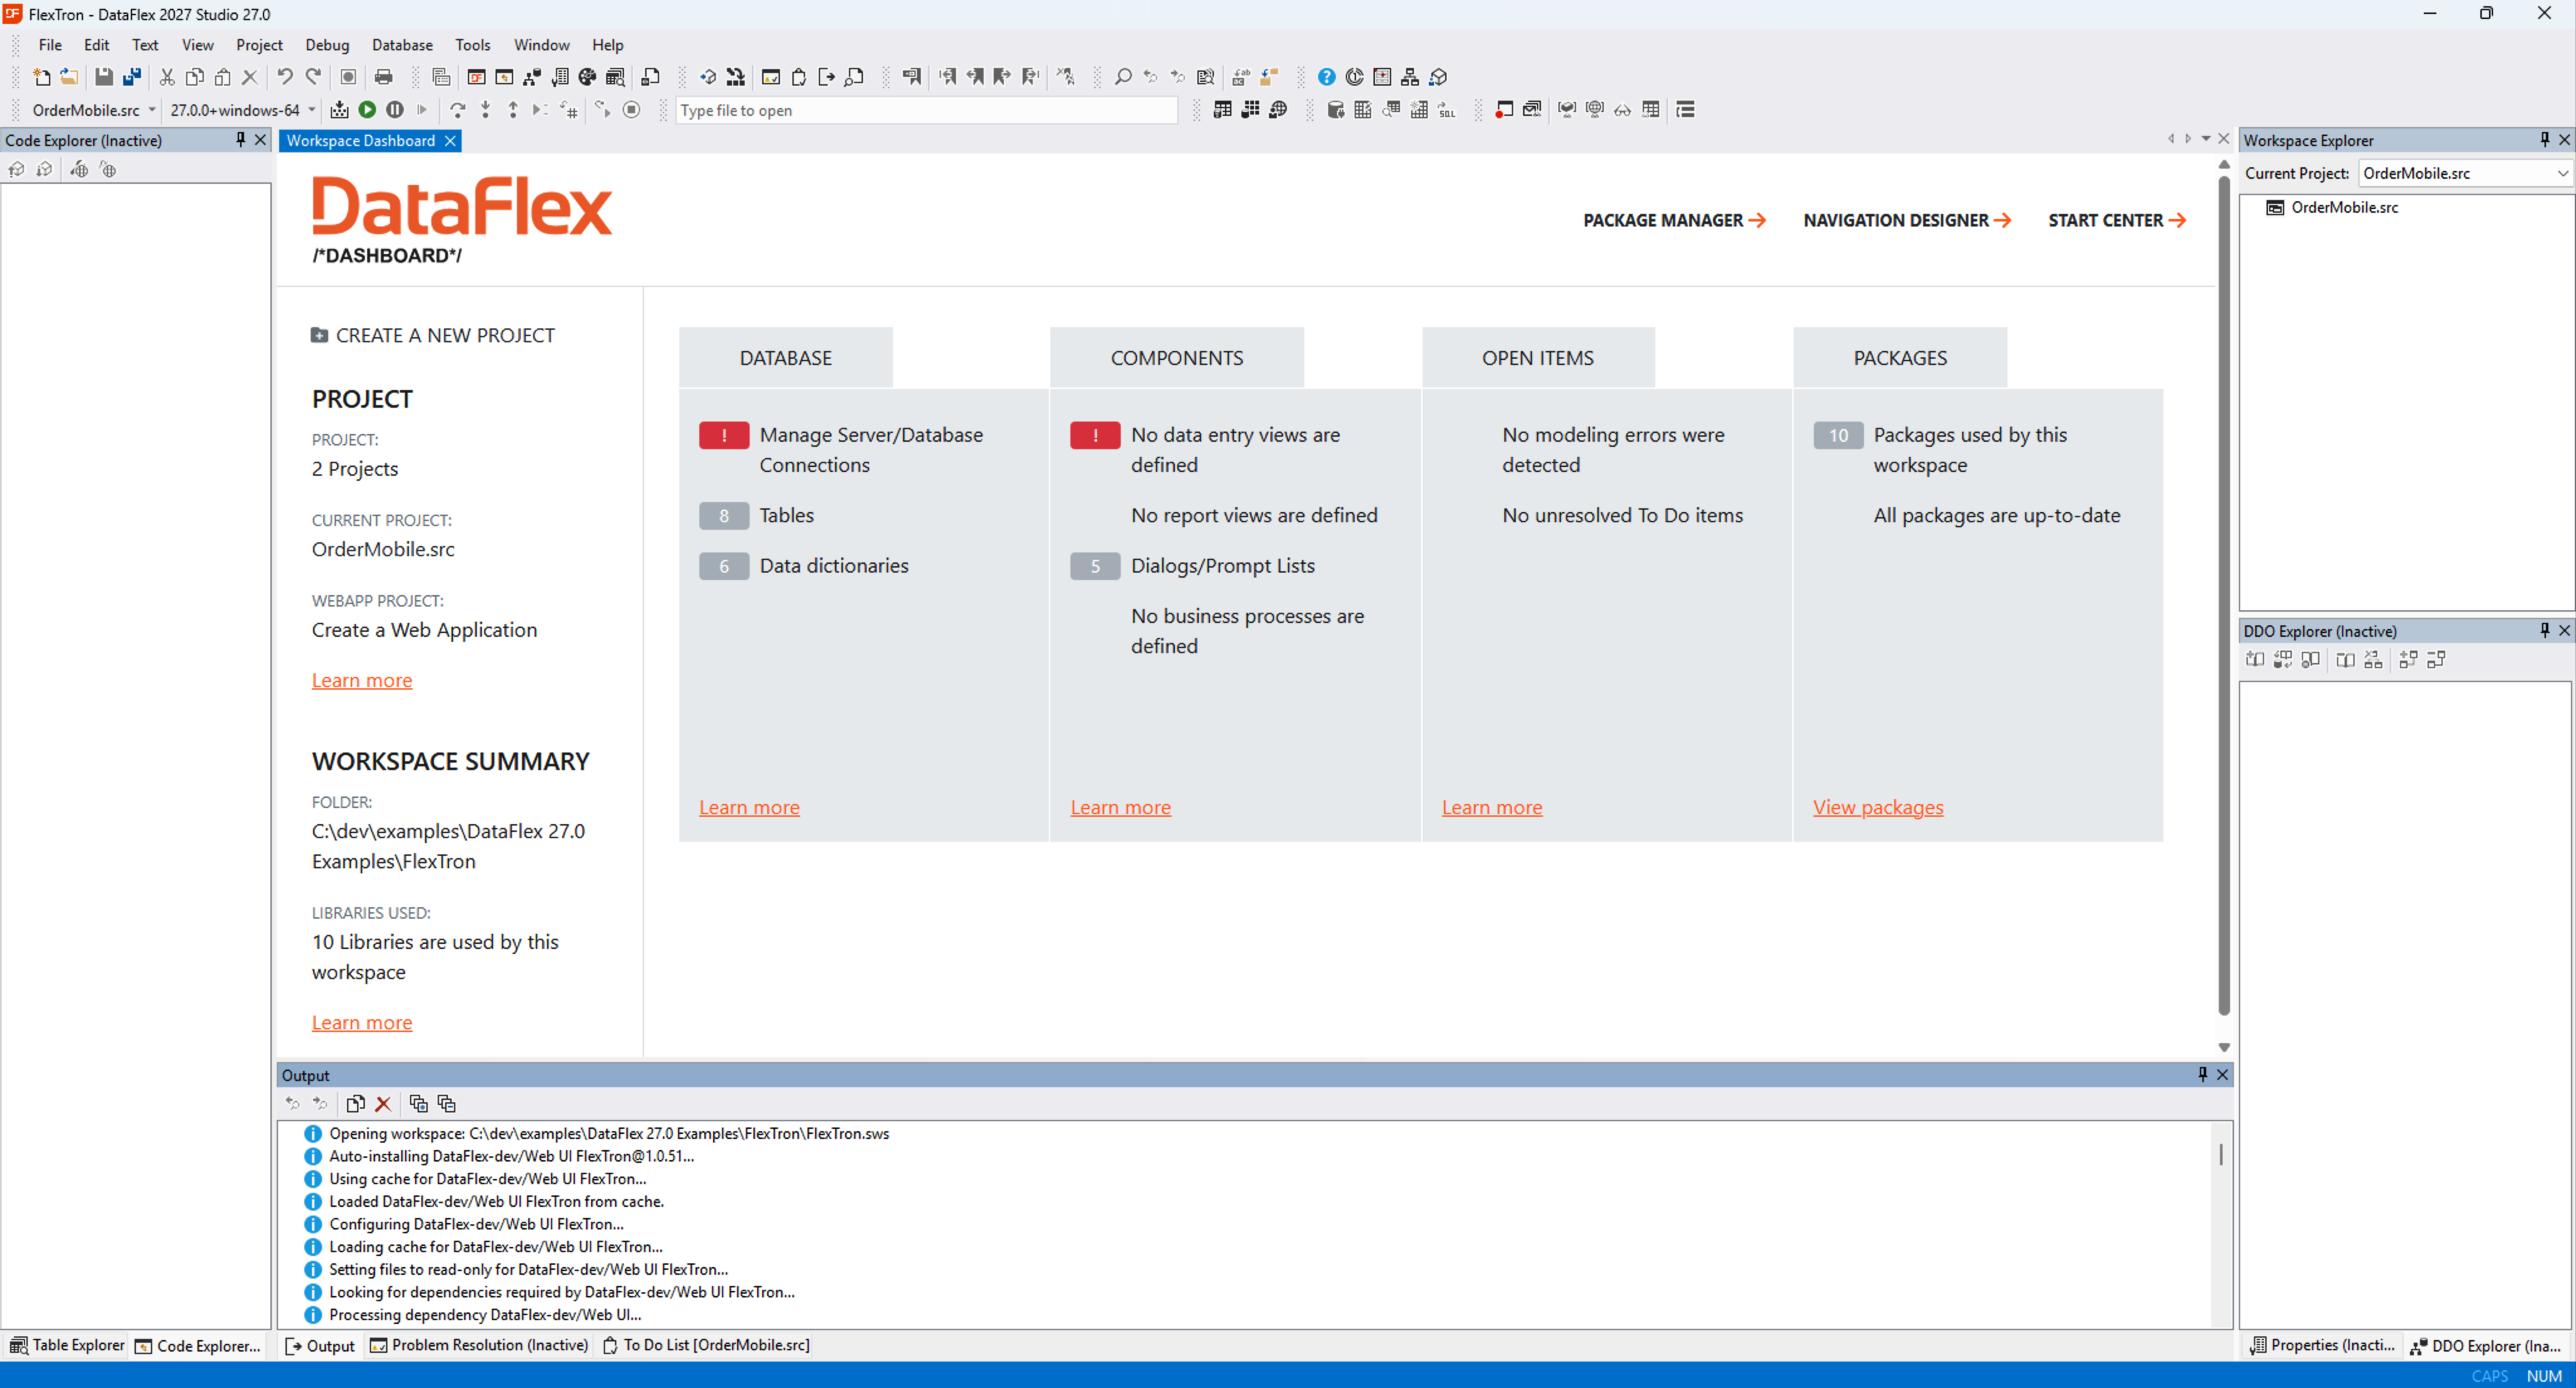The width and height of the screenshot is (2576, 1388).
Task: Toggle the Workspace Explorer pin
Action: click(x=2544, y=140)
